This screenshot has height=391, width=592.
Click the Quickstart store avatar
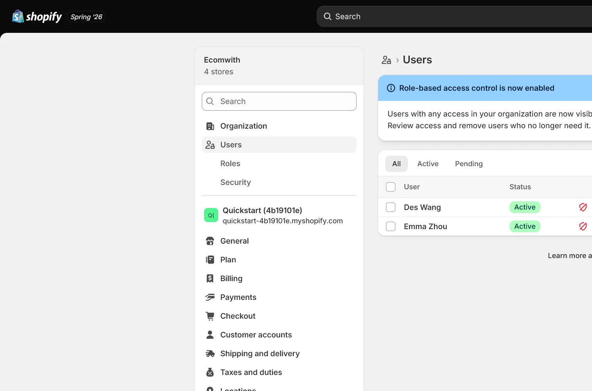[211, 215]
